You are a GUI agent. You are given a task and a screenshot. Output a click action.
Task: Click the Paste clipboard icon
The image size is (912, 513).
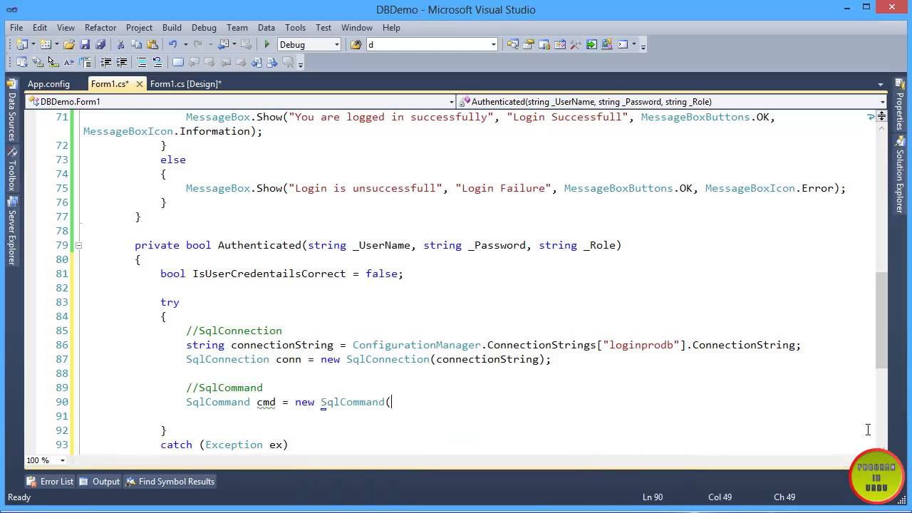point(152,44)
